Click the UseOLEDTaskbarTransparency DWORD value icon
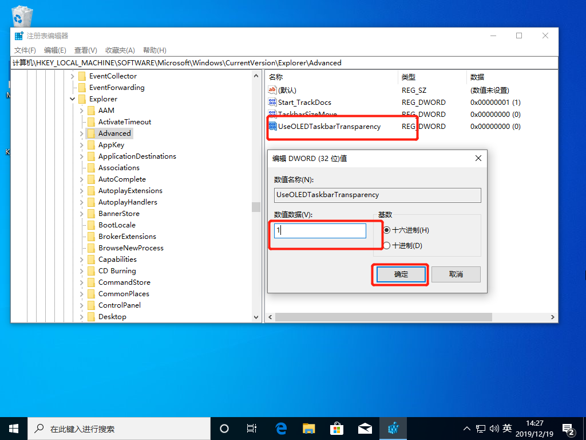Screen dimensions: 586x440 (x=272, y=126)
